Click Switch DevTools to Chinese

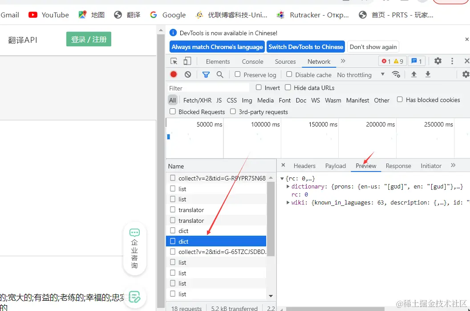[x=306, y=47]
